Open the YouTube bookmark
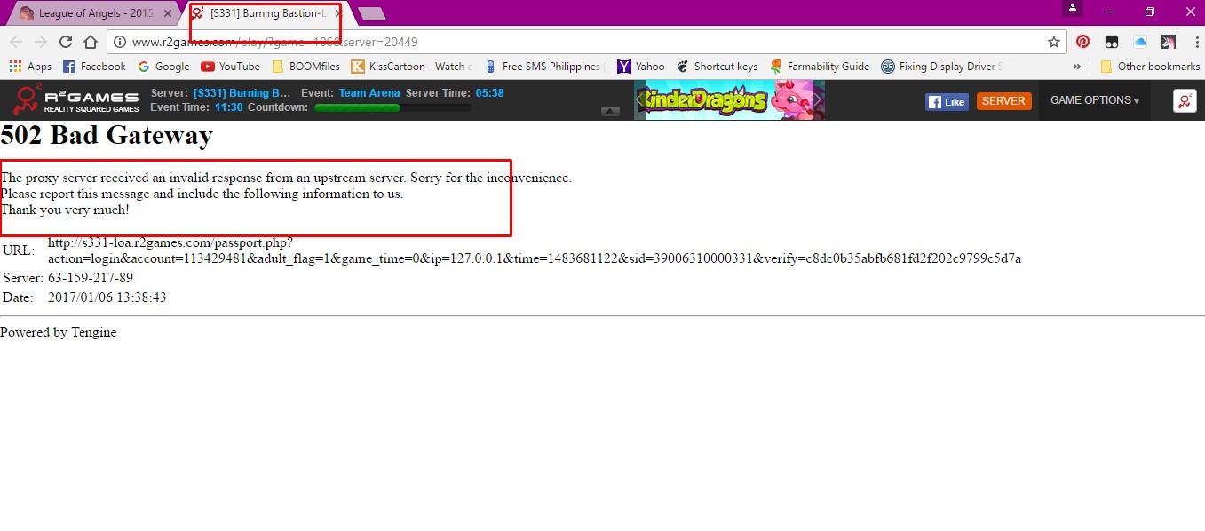The image size is (1205, 531). point(230,67)
